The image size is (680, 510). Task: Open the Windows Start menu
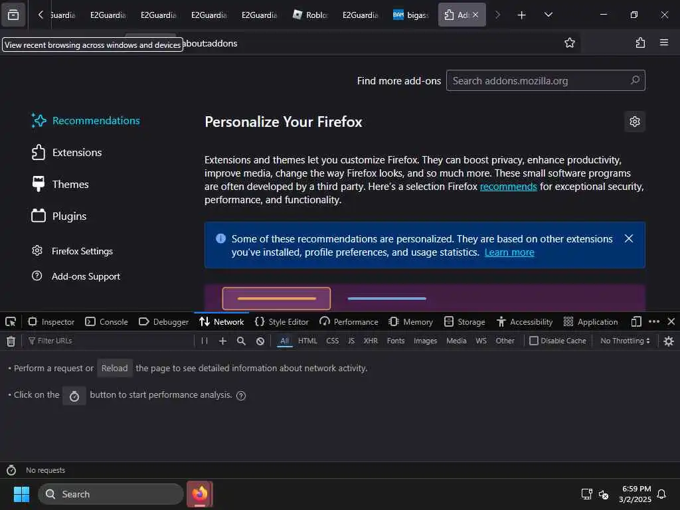tap(21, 494)
